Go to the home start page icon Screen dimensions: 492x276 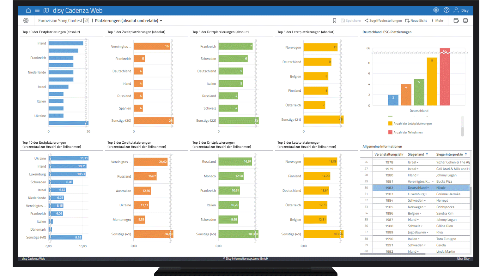point(28,10)
